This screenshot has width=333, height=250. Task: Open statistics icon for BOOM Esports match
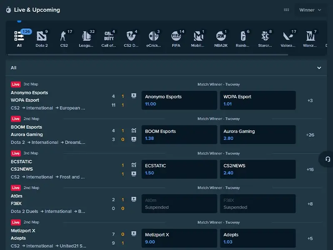click(134, 130)
